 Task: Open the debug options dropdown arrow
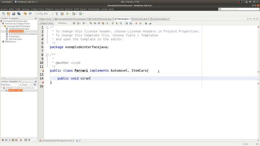coord(76,14)
